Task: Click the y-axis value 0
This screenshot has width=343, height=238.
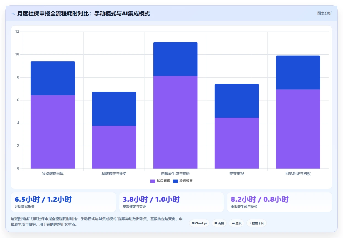Action: [18, 169]
